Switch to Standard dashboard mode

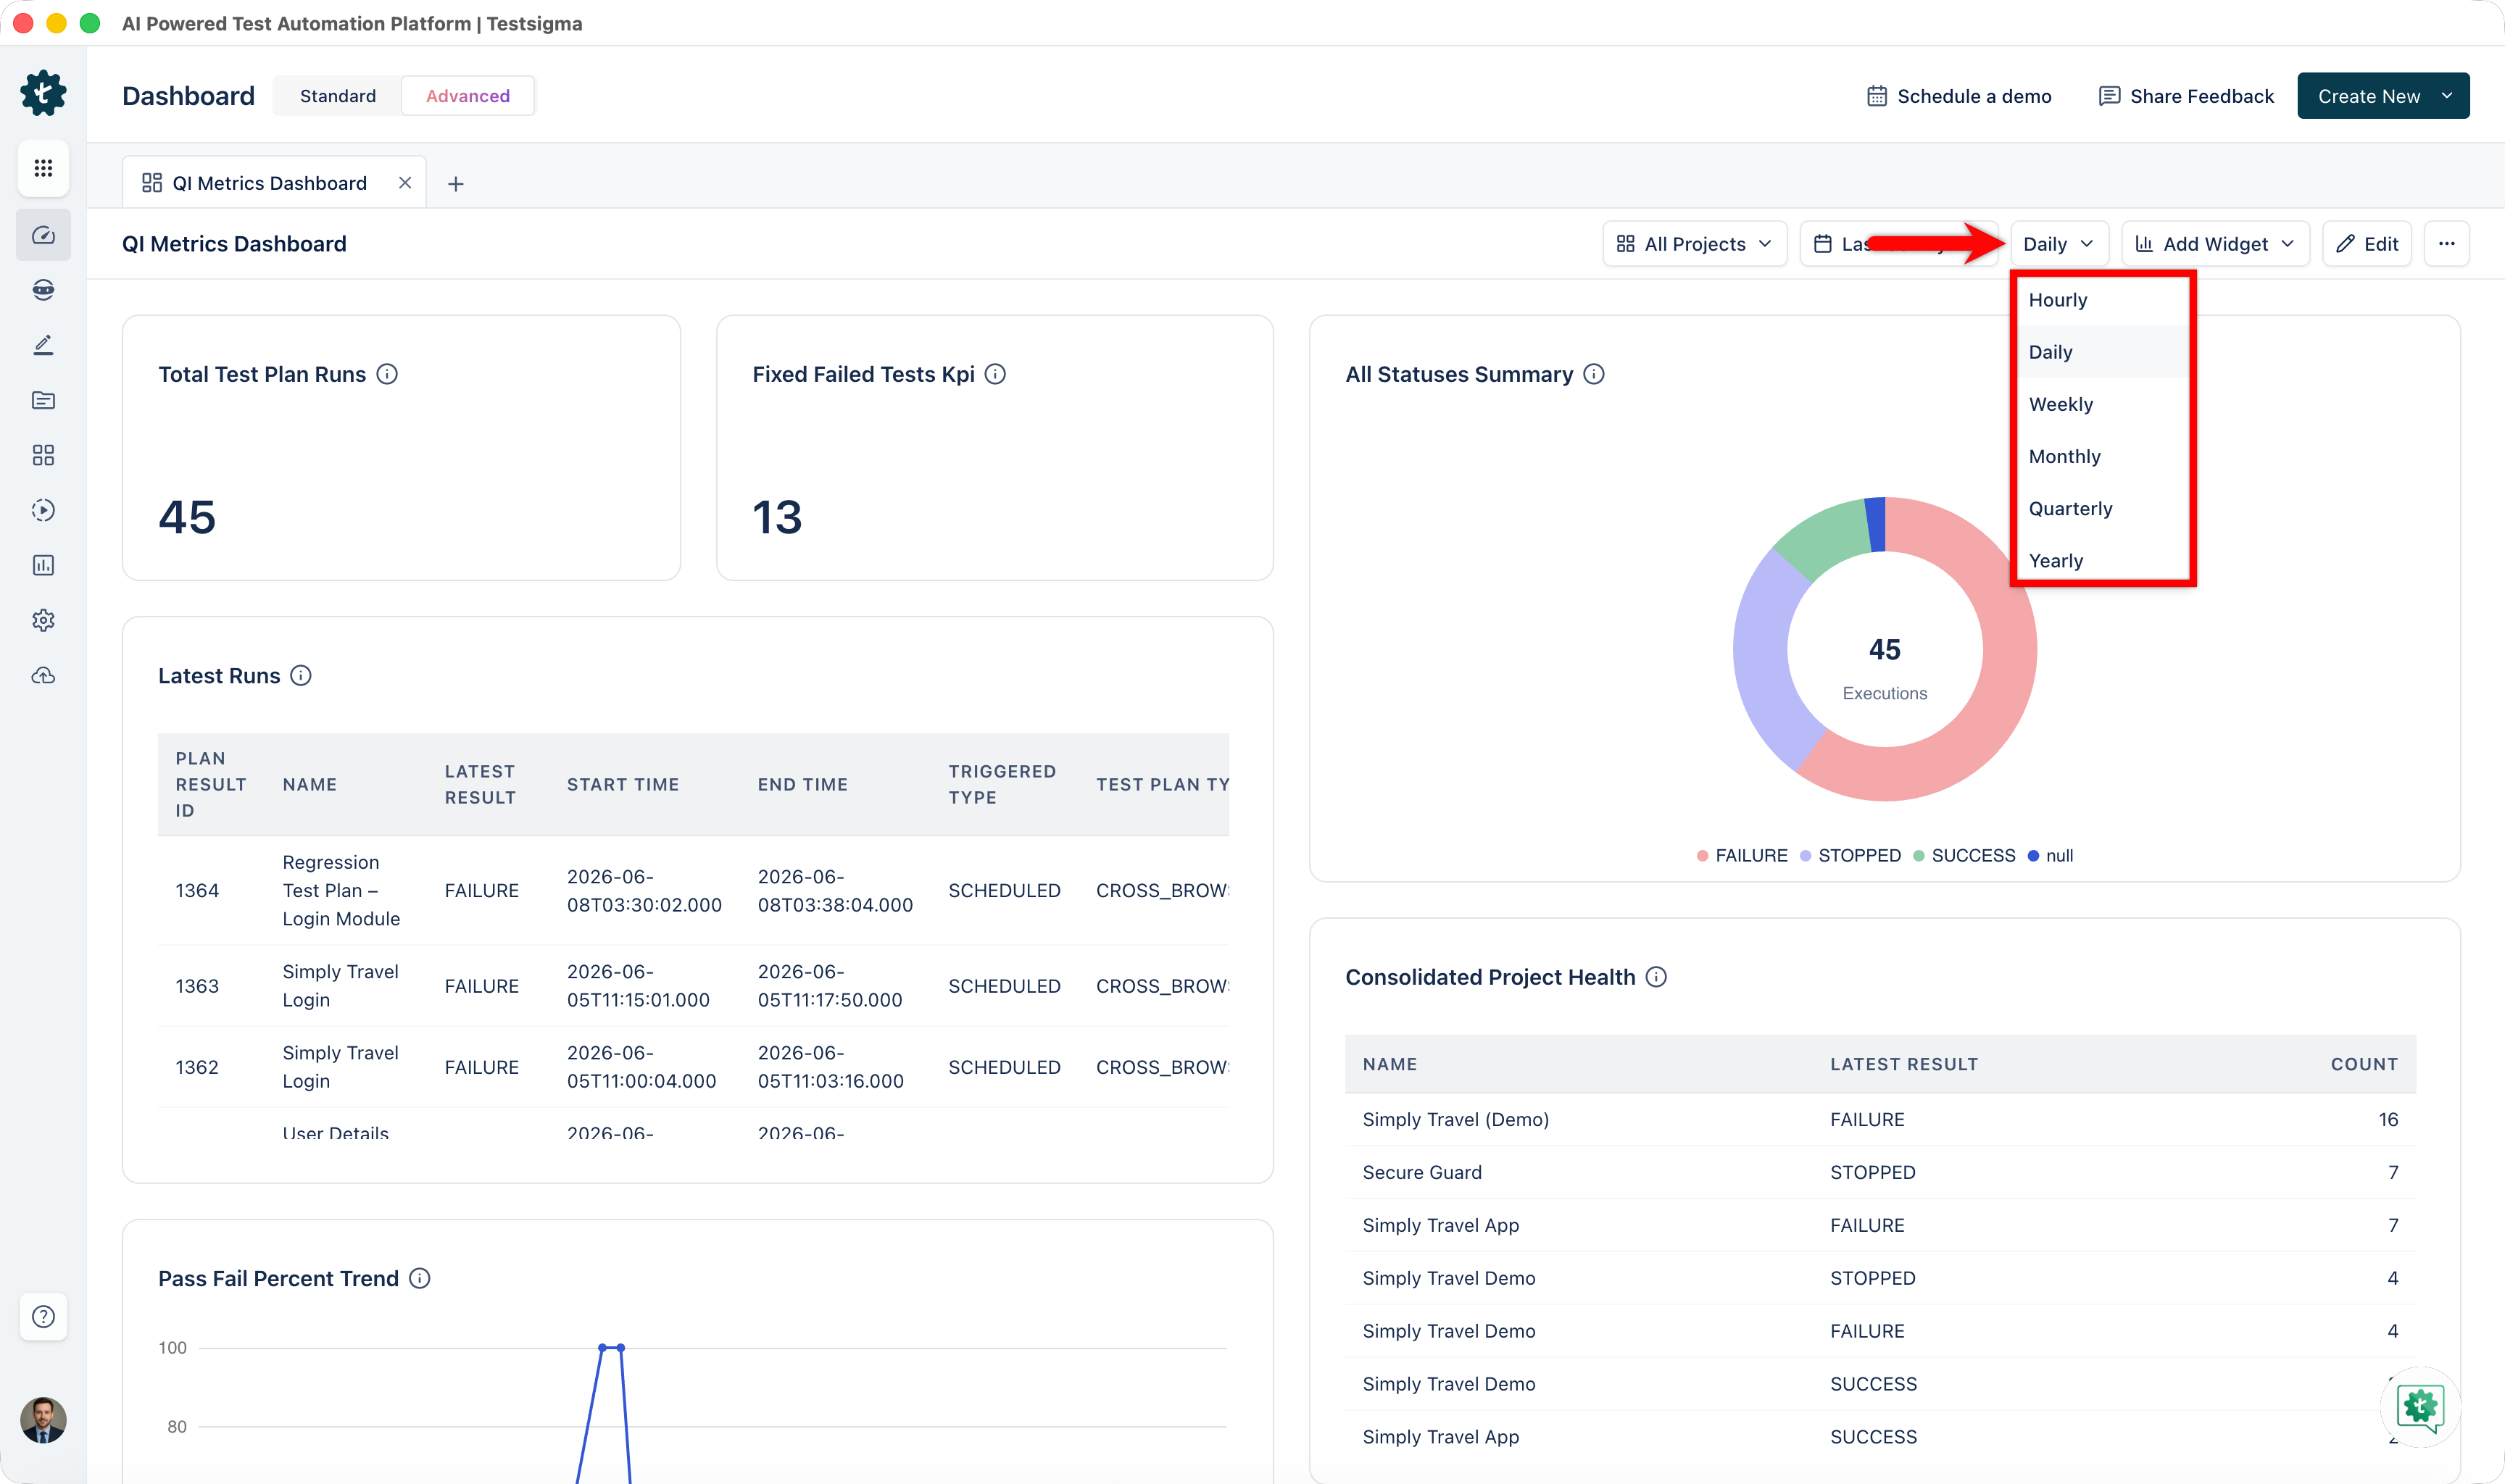338,96
